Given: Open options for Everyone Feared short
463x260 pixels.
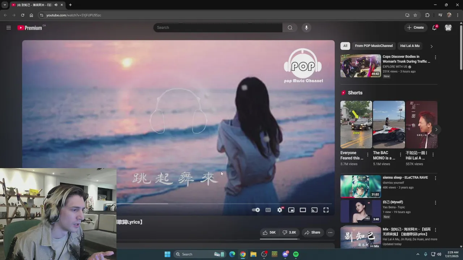Looking at the screenshot, I should point(368,155).
